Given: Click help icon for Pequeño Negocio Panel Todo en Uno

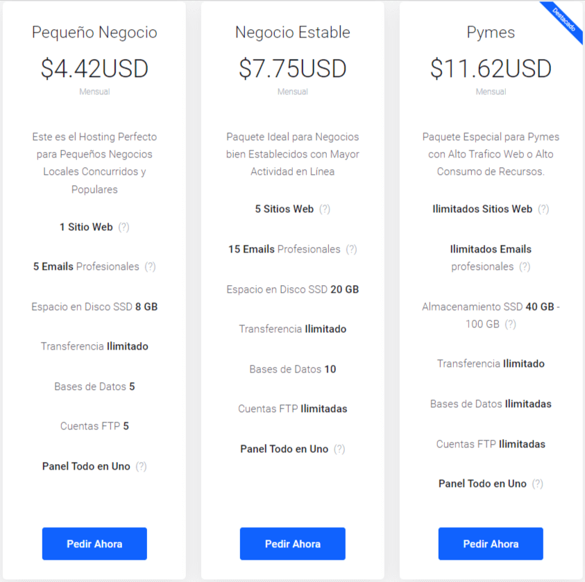Looking at the screenshot, I should point(142,466).
